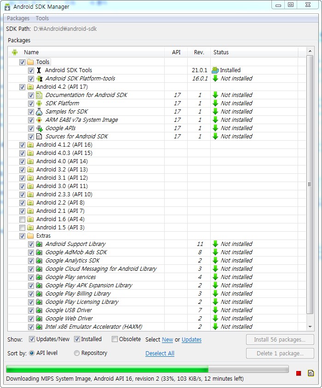Click the Google Play services package icon

tap(39, 277)
